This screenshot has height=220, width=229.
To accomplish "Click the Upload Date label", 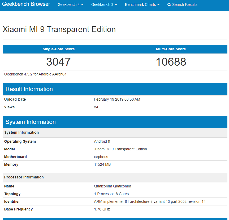I will tap(15, 99).
